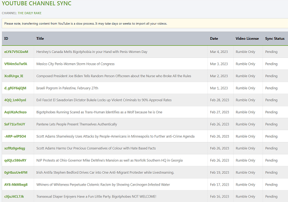Viewport: 288px width, 202px height.
Task: Open video ID AY8-NkMbxg8
Action: point(16,185)
